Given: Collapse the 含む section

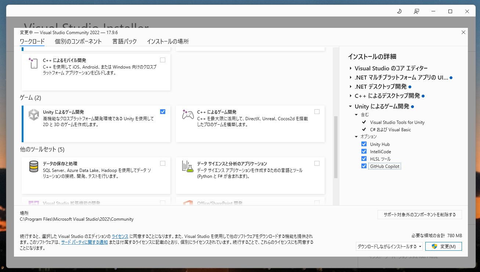Looking at the screenshot, I should [356, 115].
